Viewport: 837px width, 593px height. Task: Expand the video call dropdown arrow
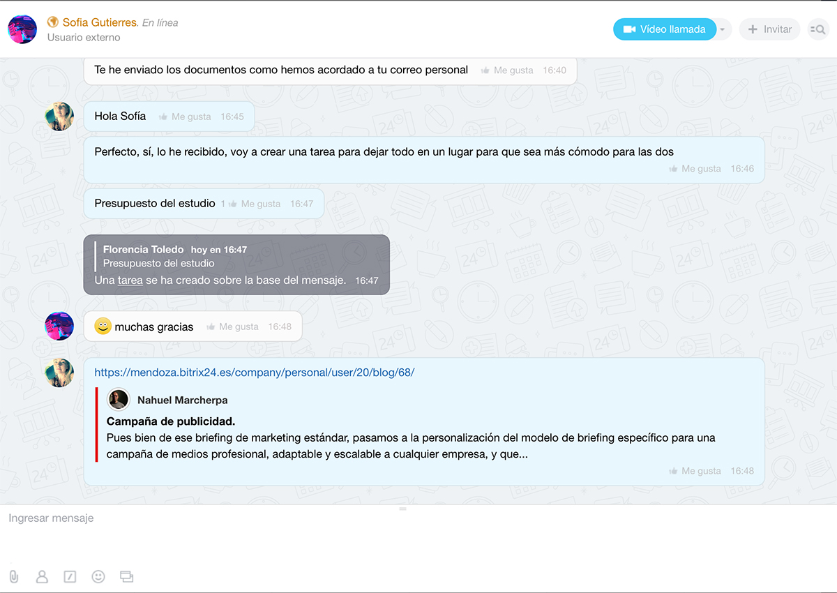(x=723, y=29)
